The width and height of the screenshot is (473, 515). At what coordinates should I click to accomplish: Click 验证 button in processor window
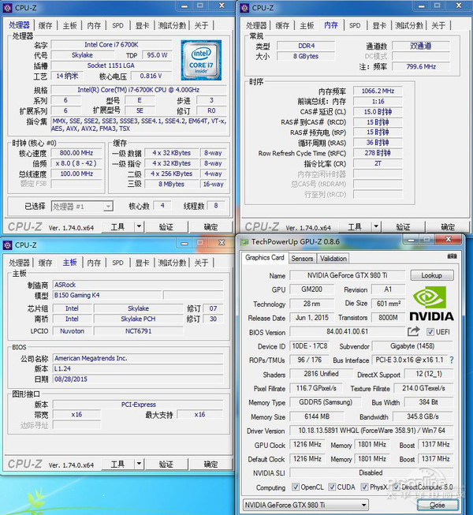coord(166,226)
